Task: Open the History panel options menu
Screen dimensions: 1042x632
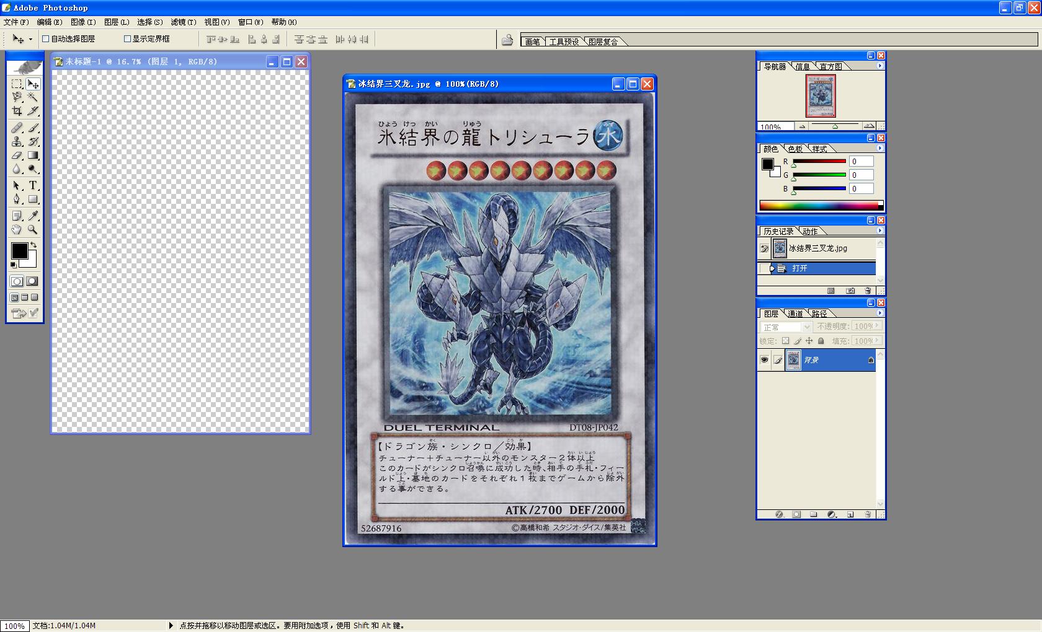Action: (x=879, y=230)
